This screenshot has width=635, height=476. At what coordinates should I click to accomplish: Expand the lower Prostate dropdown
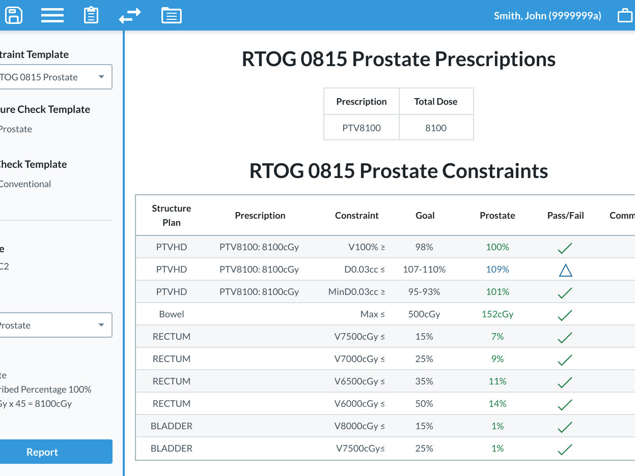(x=55, y=325)
